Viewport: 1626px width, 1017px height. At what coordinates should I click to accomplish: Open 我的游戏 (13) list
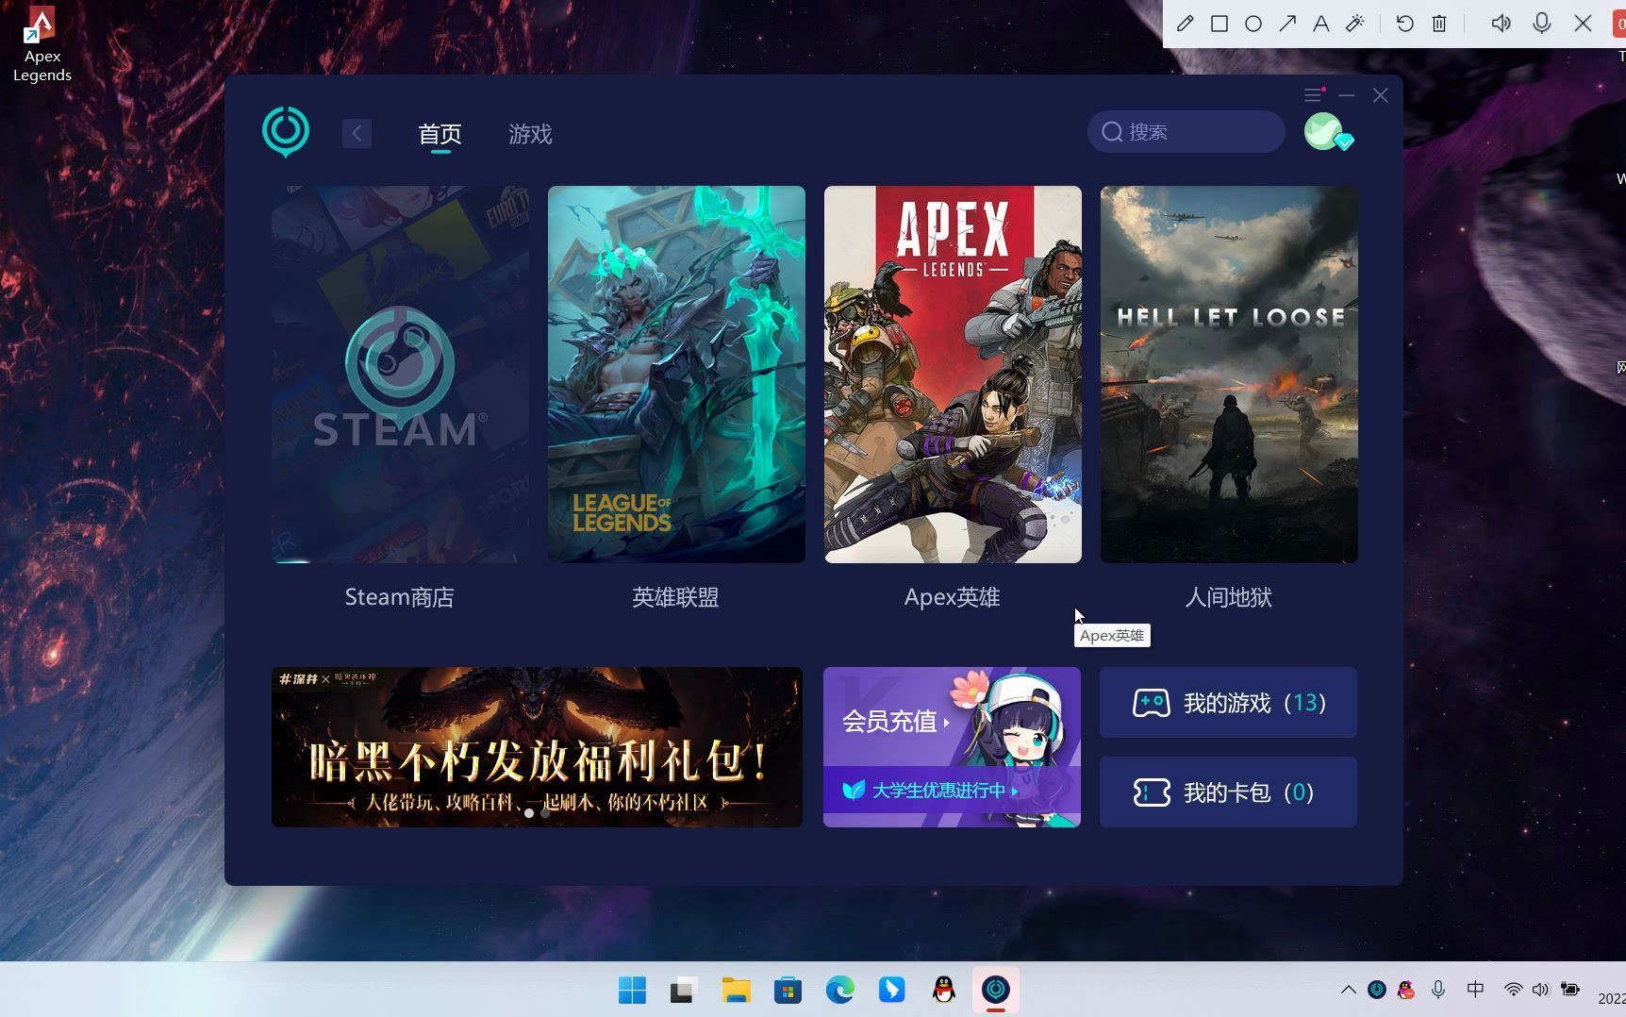[1228, 703]
